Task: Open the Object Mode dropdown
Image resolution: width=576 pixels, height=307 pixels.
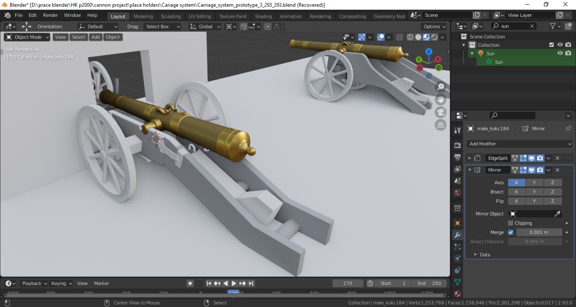Action: [x=27, y=37]
